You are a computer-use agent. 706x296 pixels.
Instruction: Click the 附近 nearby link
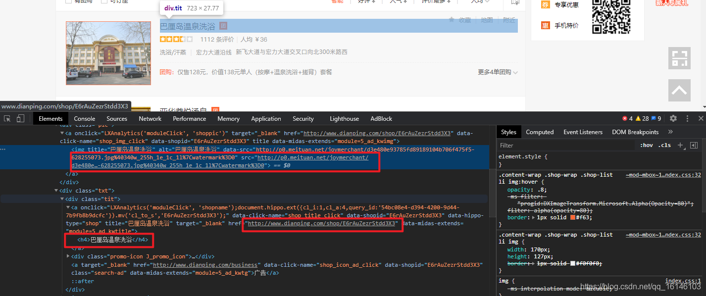pyautogui.click(x=509, y=20)
